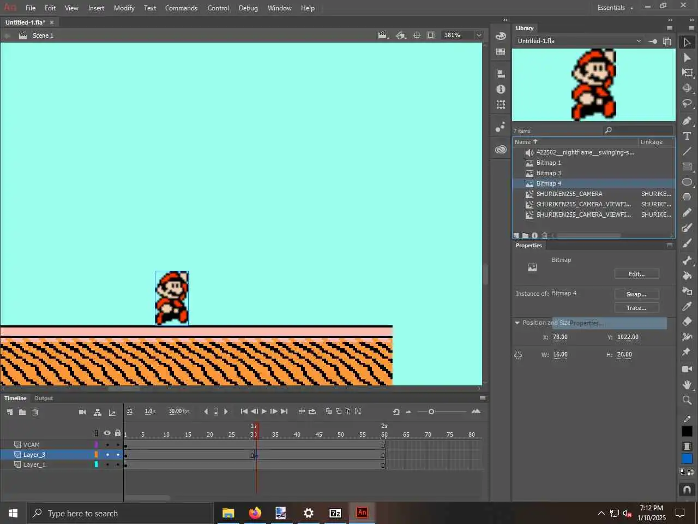Viewport: 698px width, 524px height.
Task: Open the Commands menu
Action: [x=181, y=8]
